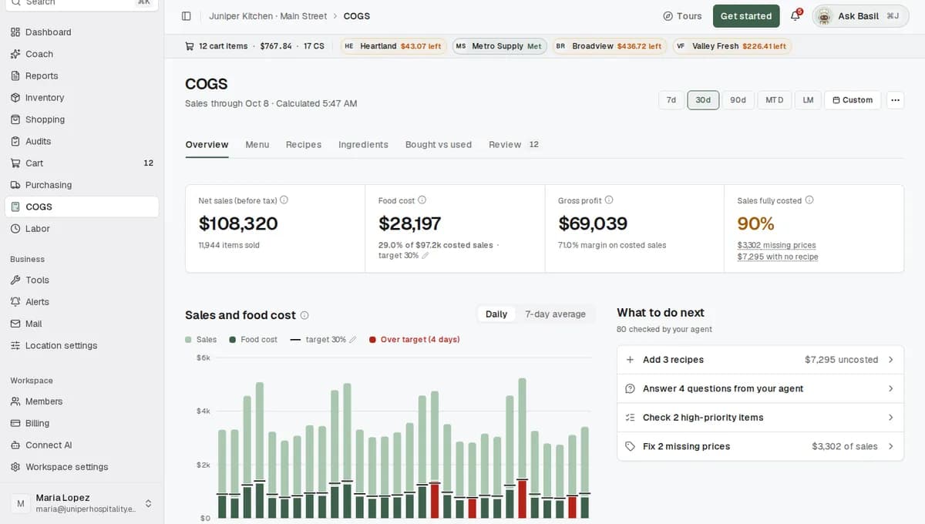925x524 pixels.
Task: Click info icon next to Food cost
Action: pyautogui.click(x=422, y=200)
